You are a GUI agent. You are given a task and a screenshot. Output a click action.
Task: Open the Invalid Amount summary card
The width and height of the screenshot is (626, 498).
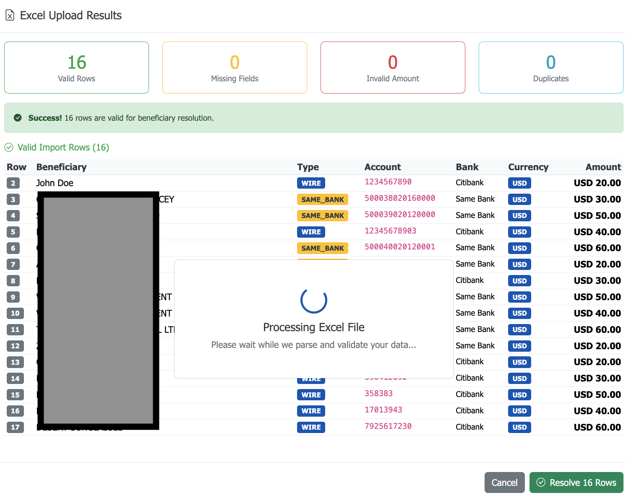coord(393,67)
